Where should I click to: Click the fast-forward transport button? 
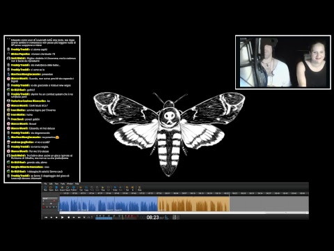74,218
